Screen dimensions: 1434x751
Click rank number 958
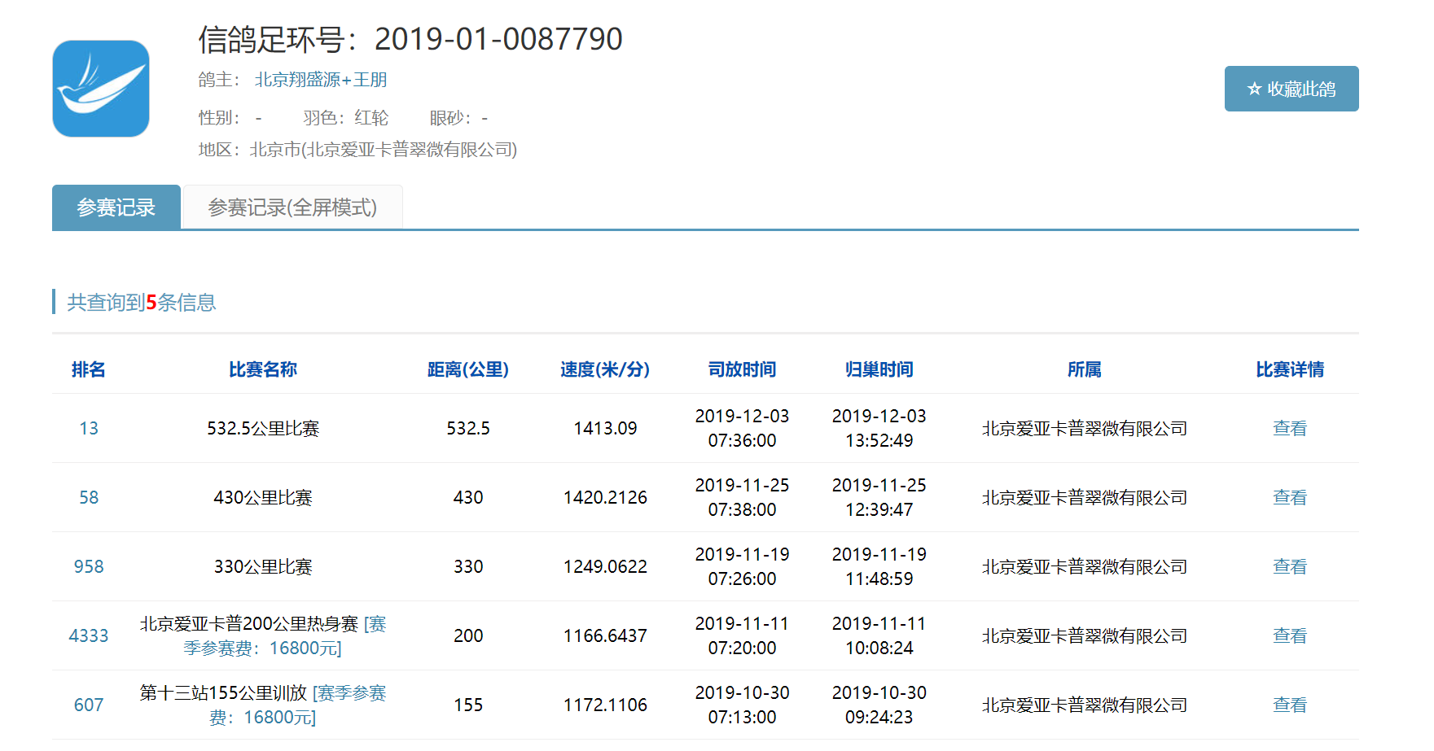coord(89,566)
